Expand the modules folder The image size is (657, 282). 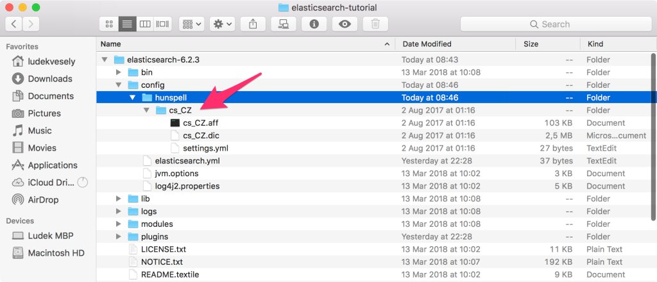tap(119, 224)
